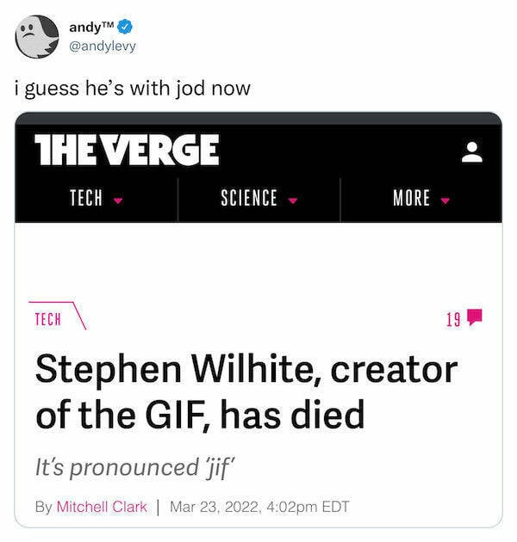Viewport: 517px width, 542px height.
Task: Open The Verge logo homepage
Action: 126,151
